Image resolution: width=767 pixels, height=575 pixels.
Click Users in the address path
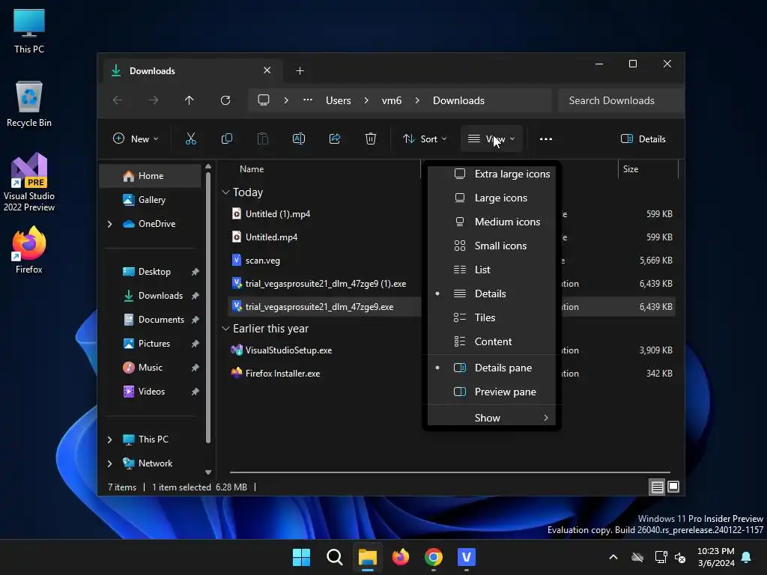point(338,100)
